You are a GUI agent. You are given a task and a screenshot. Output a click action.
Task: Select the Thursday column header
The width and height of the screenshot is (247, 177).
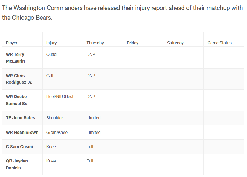tap(95, 43)
